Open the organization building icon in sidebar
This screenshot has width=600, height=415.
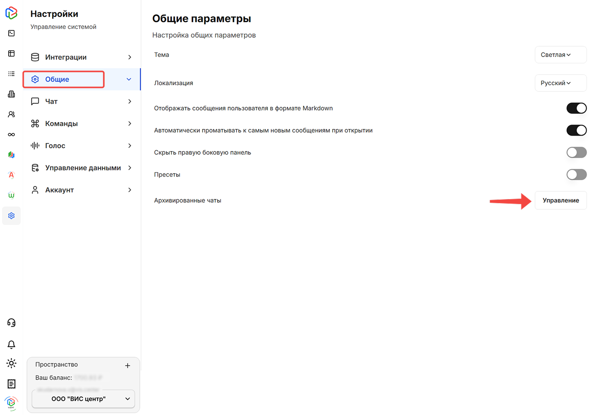click(11, 94)
